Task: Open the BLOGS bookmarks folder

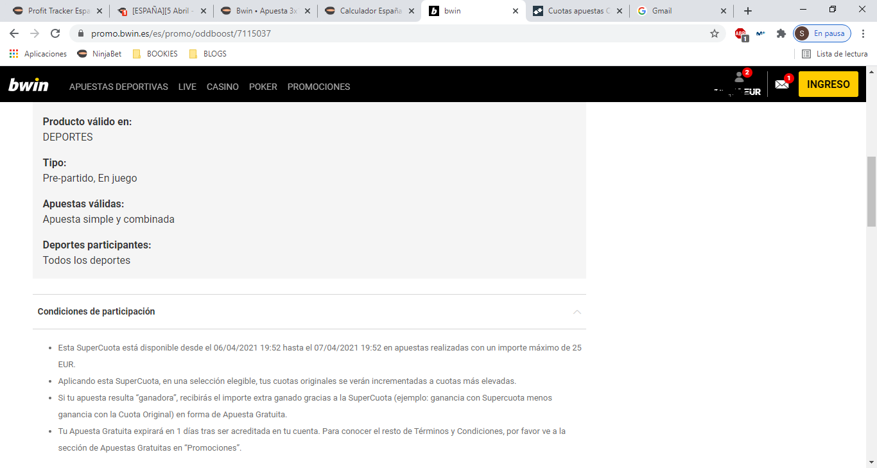Action: 207,54
